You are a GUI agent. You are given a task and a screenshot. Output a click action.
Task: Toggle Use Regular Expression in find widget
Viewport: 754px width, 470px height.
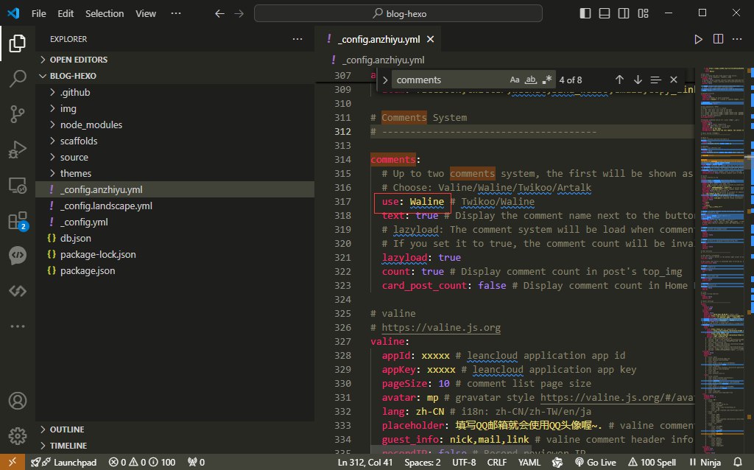coord(546,80)
